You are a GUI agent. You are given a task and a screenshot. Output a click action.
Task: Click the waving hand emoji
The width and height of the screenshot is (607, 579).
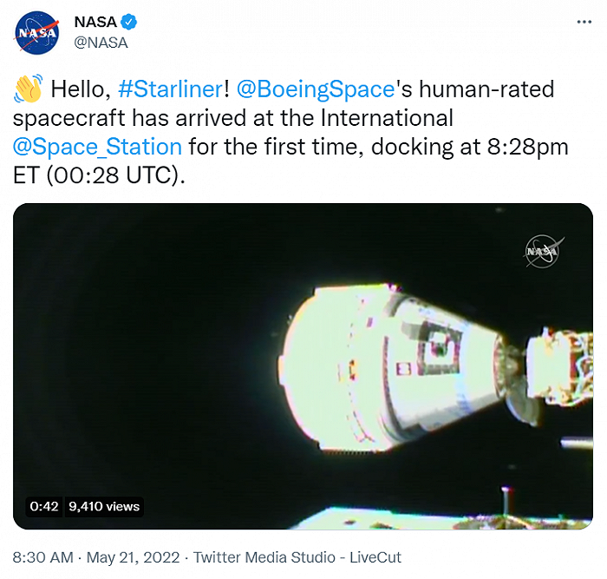click(x=28, y=89)
